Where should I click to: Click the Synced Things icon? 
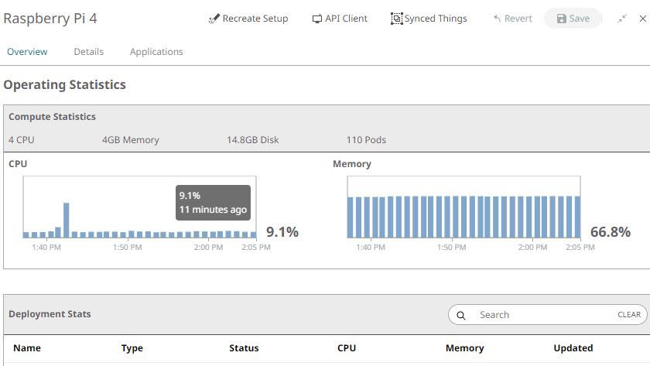(397, 19)
